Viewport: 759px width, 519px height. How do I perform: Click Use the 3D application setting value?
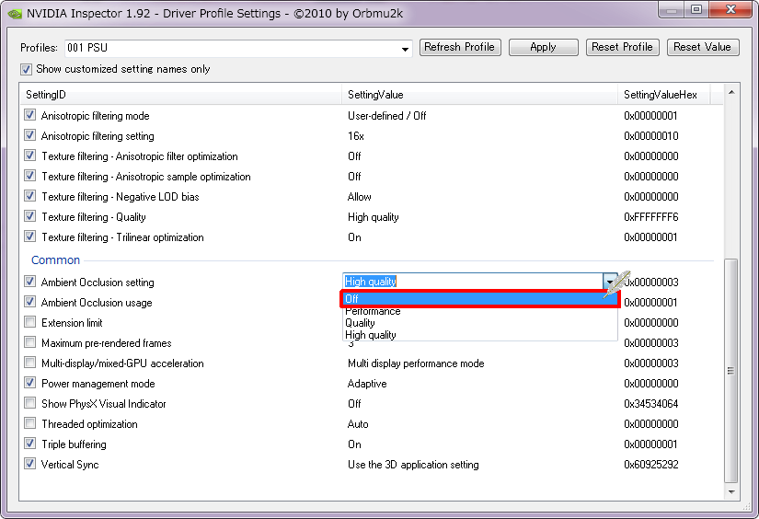click(413, 465)
